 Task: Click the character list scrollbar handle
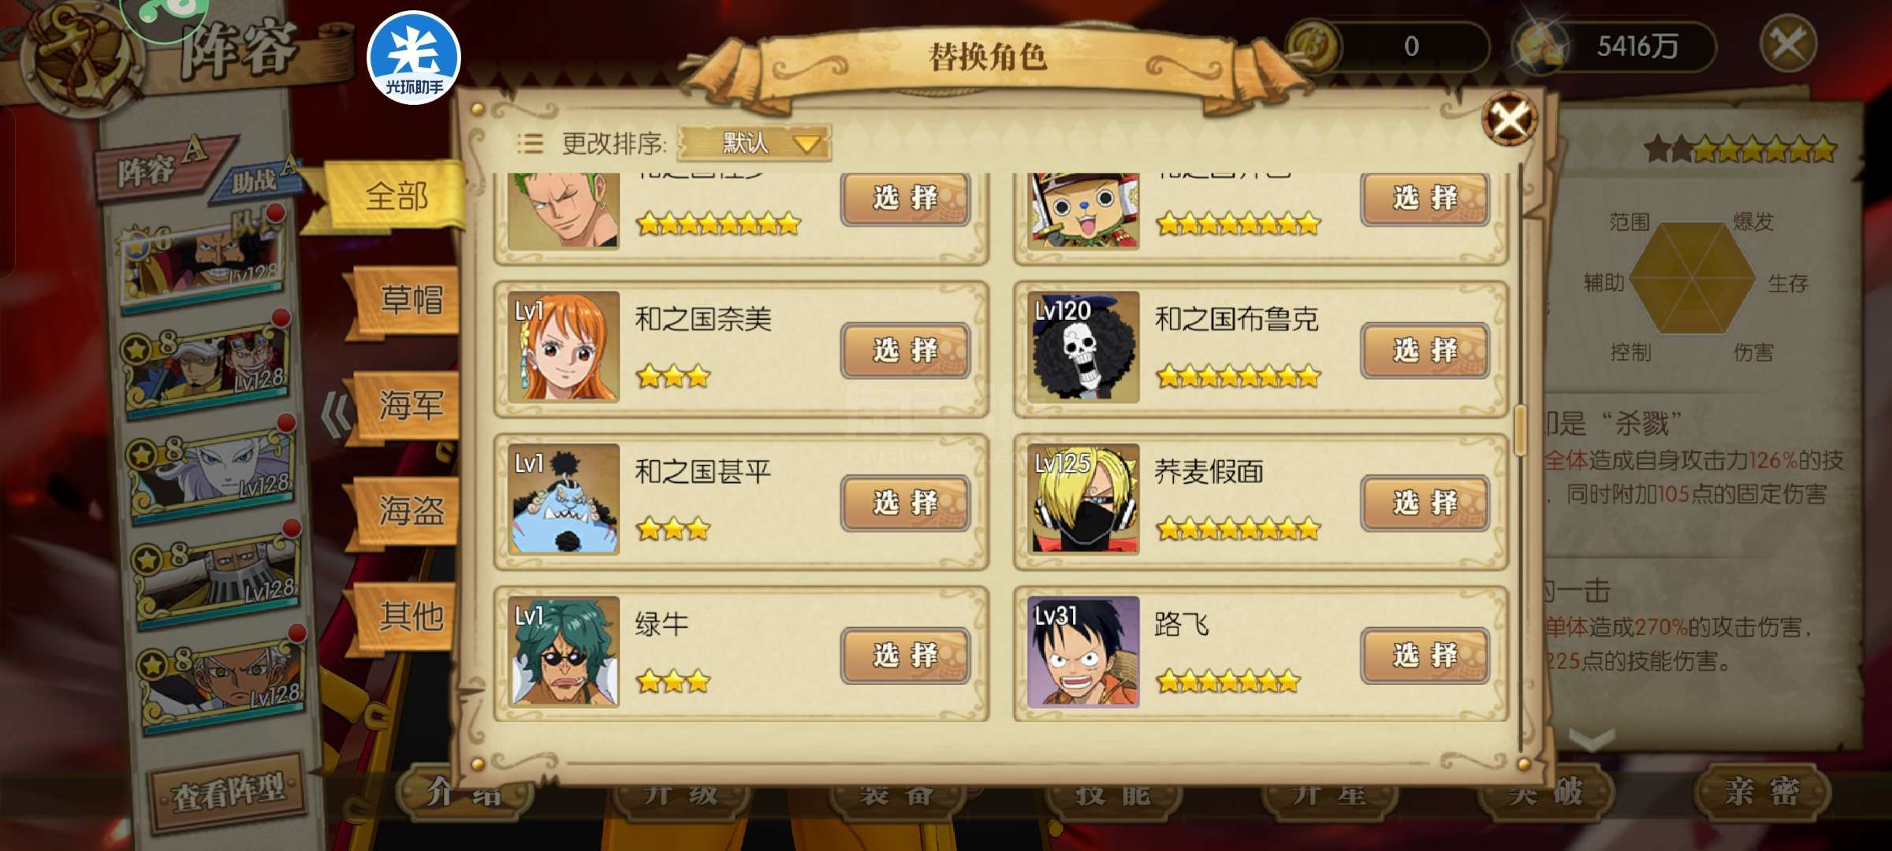tap(1519, 430)
